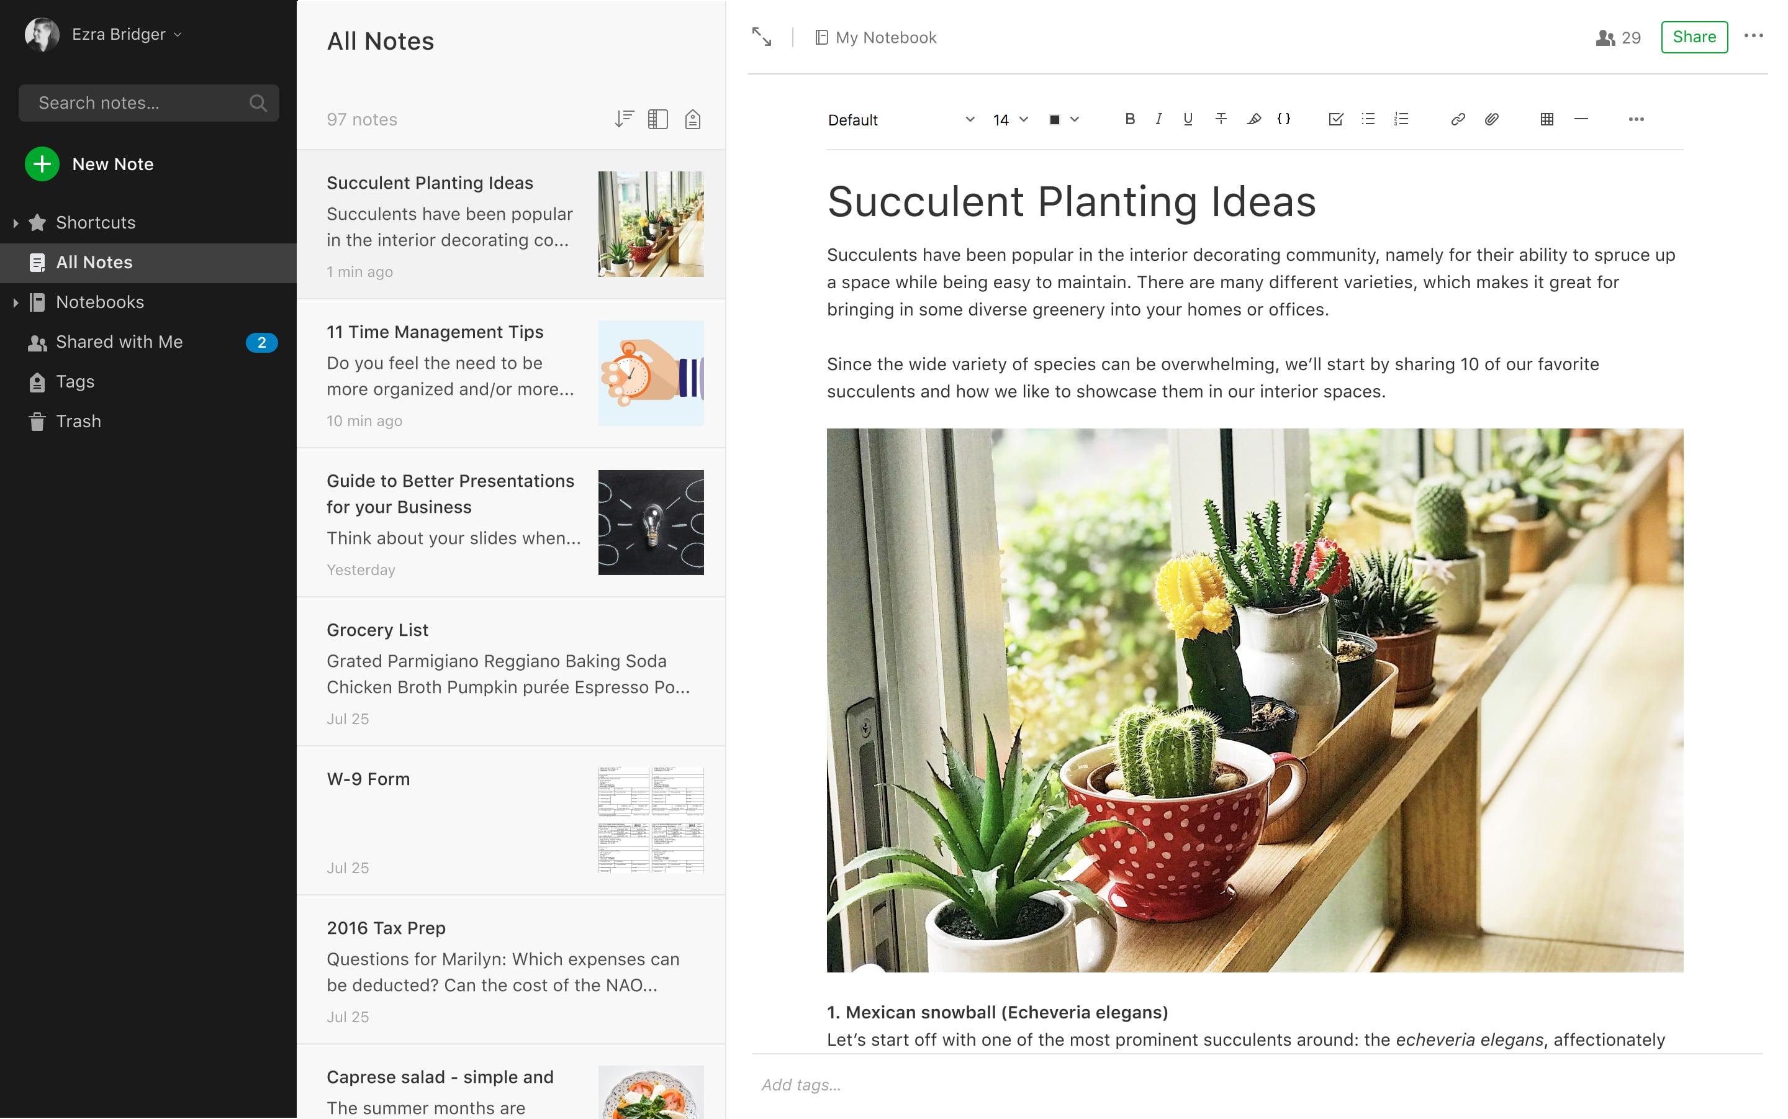Viewport: 1788px width, 1119px height.
Task: Open the text color swatch picker
Action: [x=1062, y=119]
